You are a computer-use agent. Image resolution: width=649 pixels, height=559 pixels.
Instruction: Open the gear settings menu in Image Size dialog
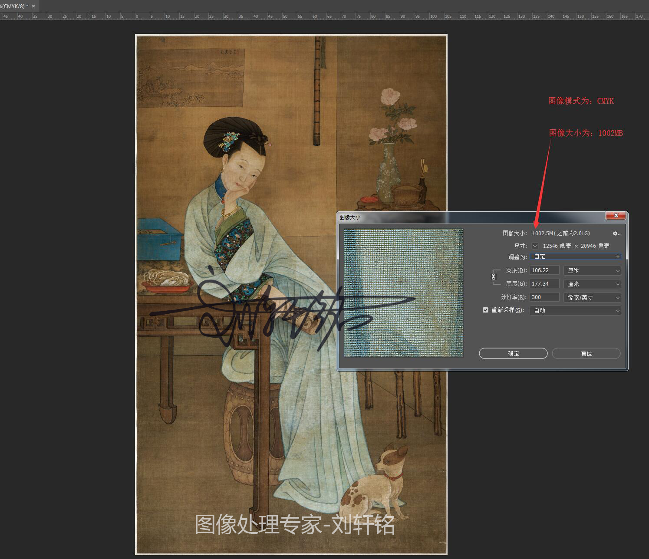pyautogui.click(x=616, y=233)
